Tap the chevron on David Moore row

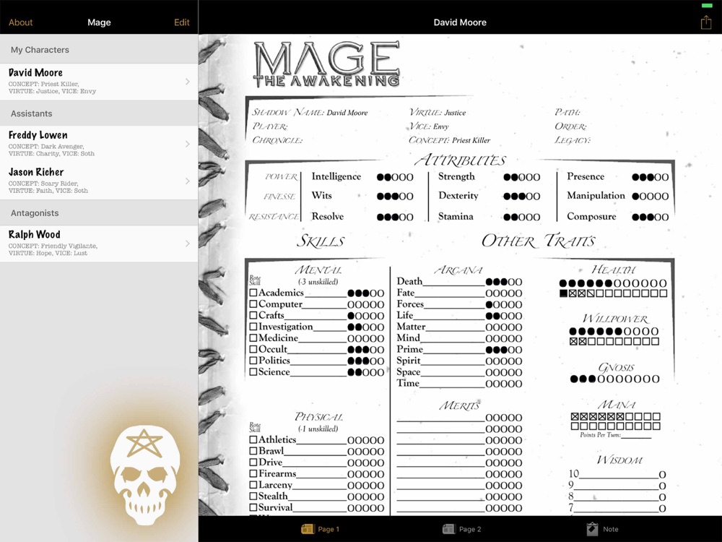tap(188, 82)
